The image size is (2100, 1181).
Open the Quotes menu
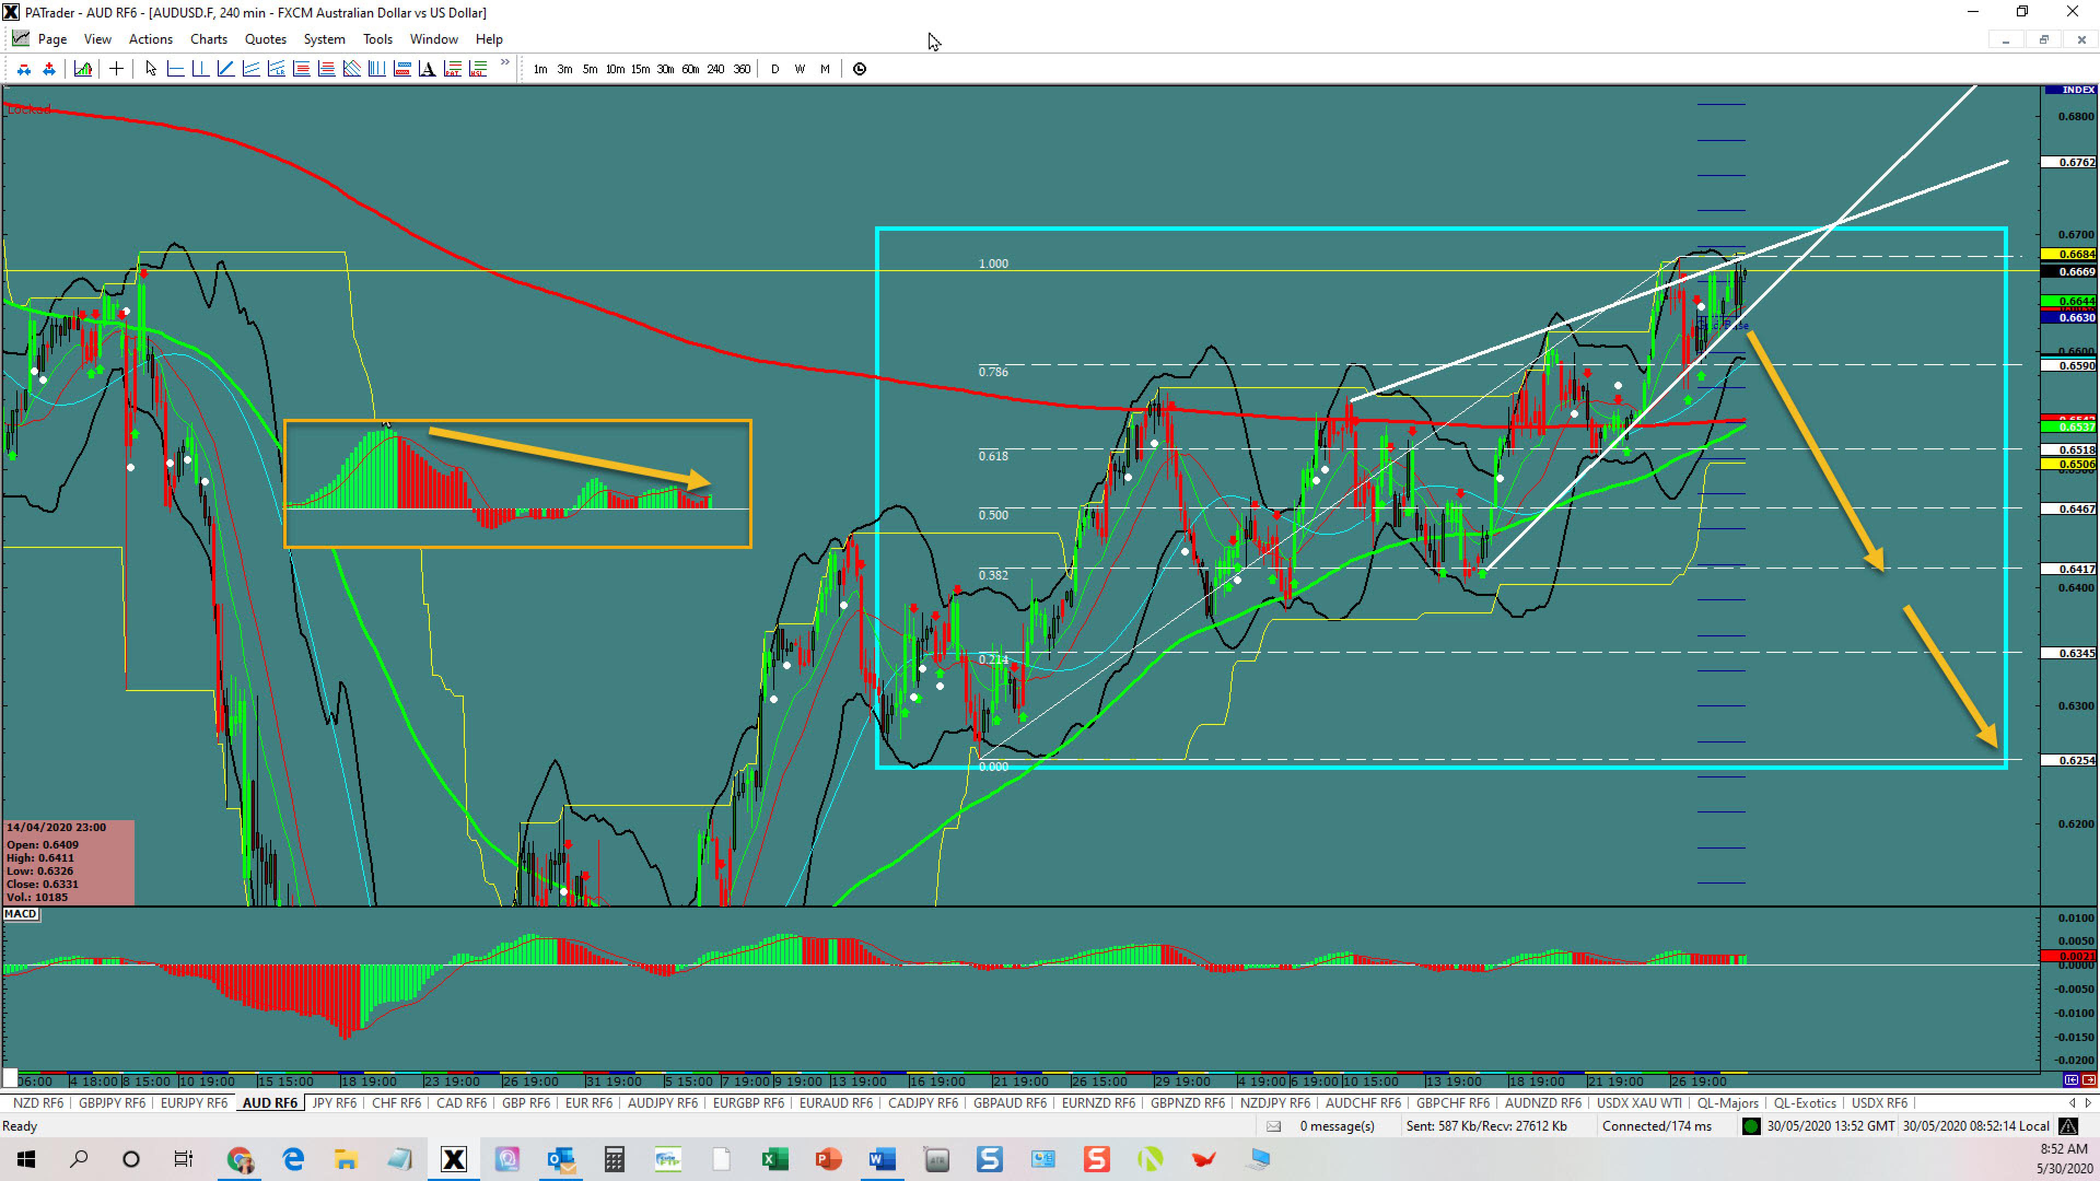click(x=265, y=39)
